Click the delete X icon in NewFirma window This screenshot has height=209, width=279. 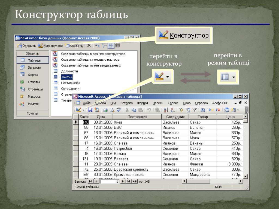[x=89, y=46]
